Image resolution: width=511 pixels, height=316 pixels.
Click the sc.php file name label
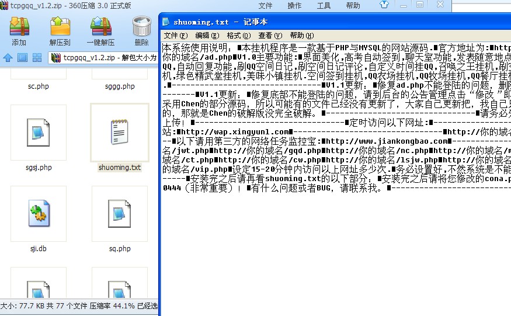click(x=39, y=86)
